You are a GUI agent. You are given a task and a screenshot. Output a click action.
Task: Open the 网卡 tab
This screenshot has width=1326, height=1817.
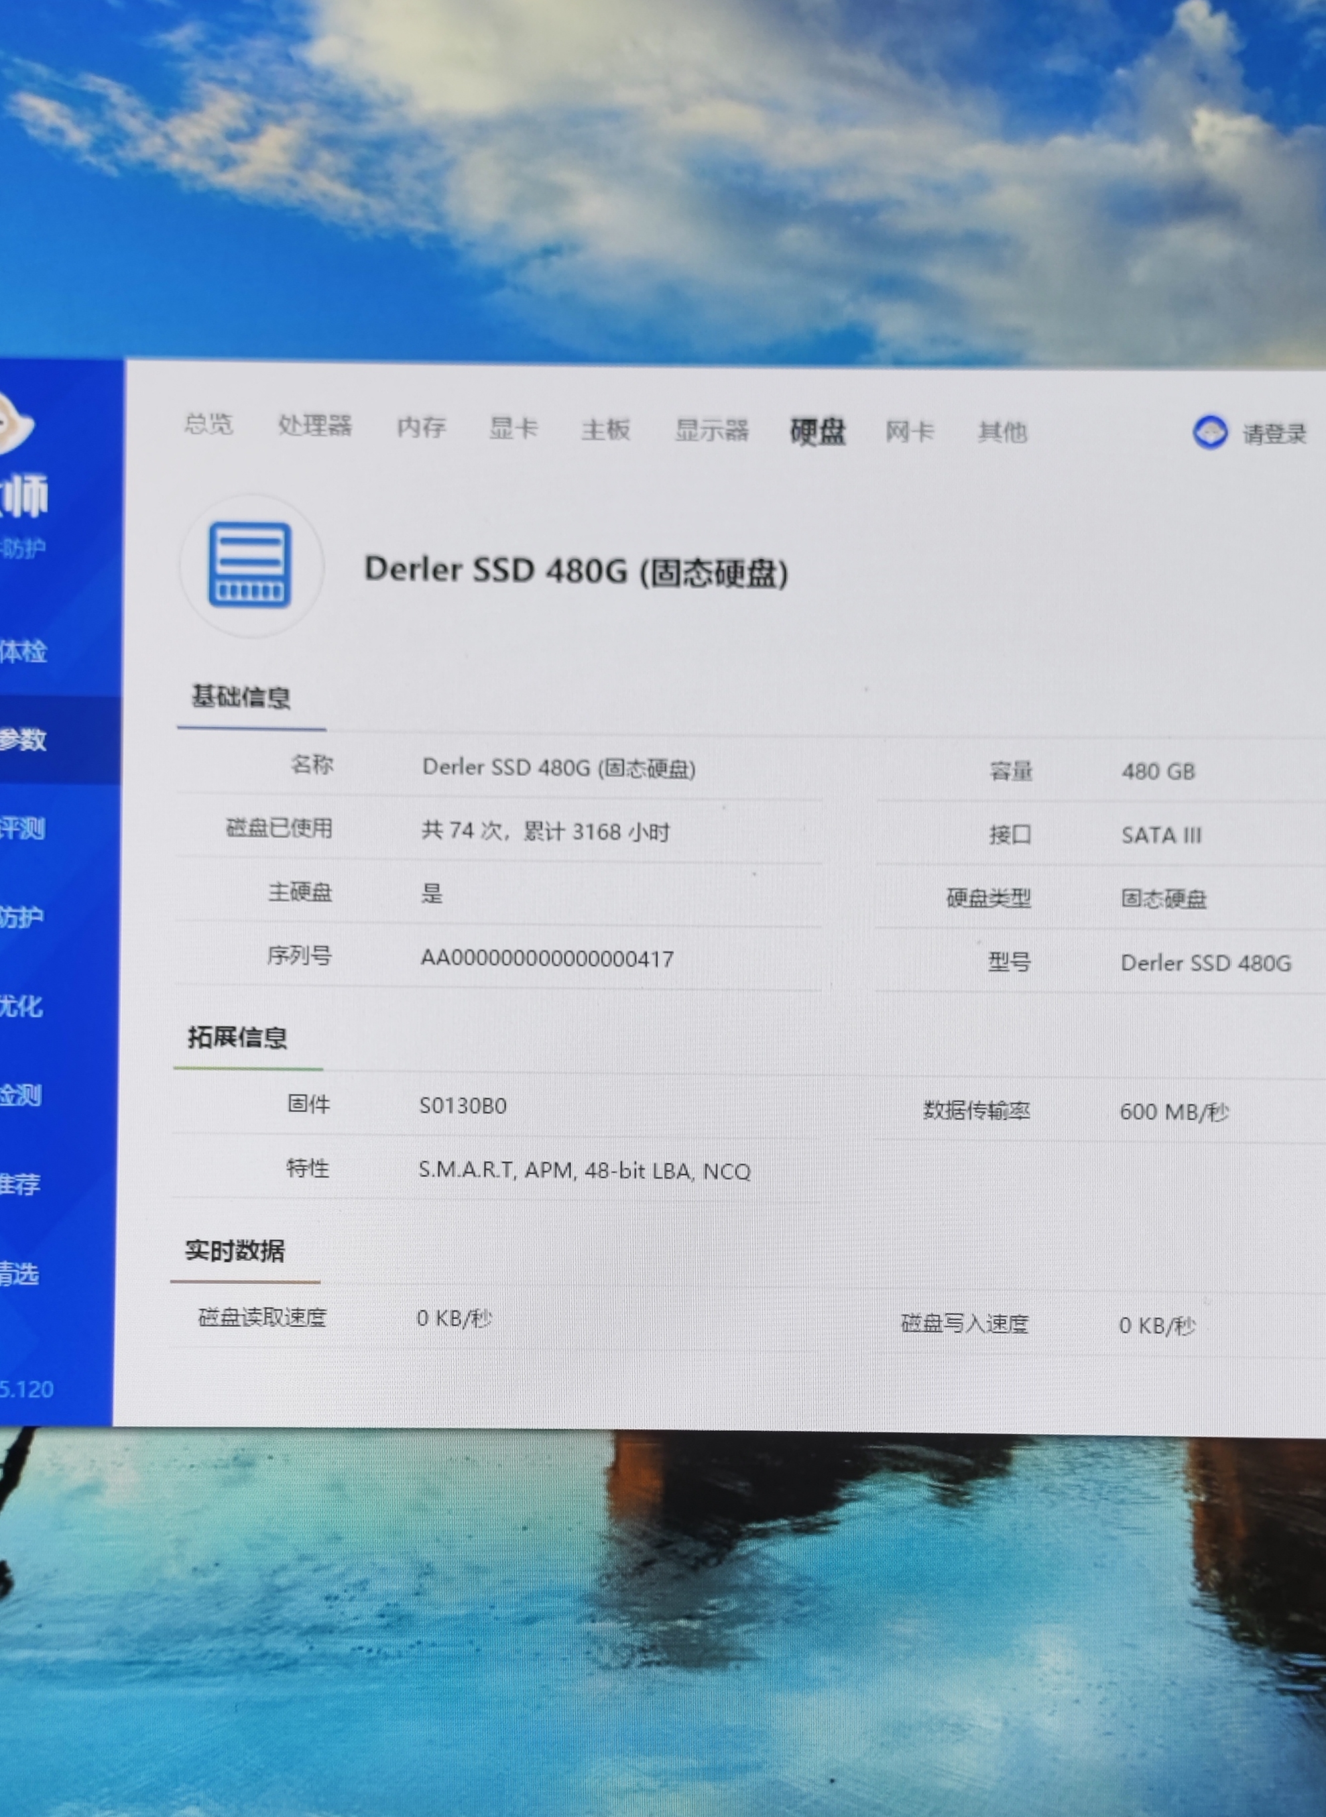coord(910,432)
